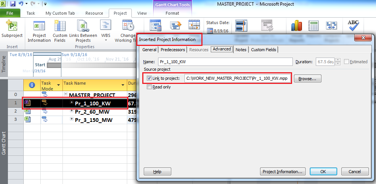Viewport: 376px width, 184px height.
Task: Expand the Pr_1_100_KW subproject
Action: [x=72, y=102]
